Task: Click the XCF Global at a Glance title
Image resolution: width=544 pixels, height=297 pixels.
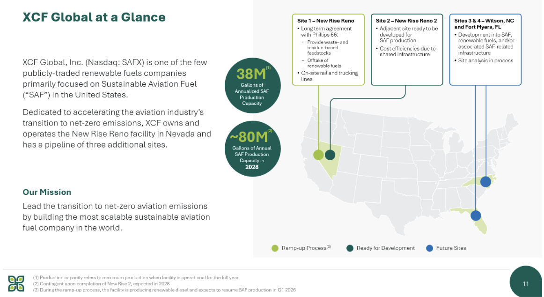Action: point(94,17)
